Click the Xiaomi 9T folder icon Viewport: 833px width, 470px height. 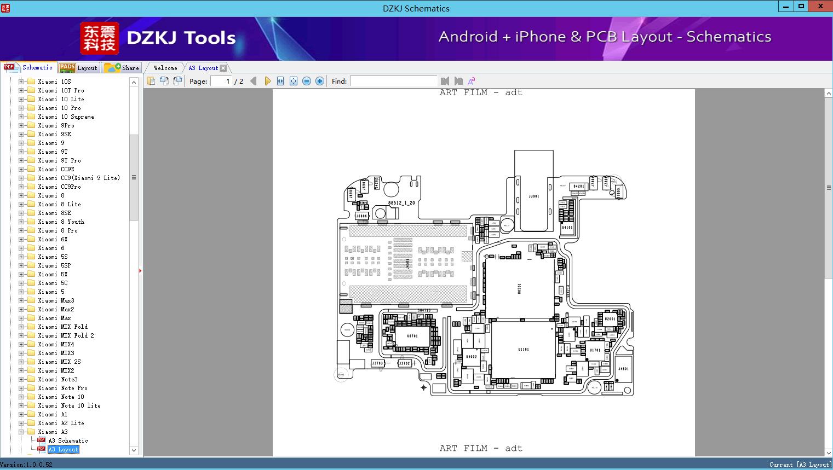point(31,152)
